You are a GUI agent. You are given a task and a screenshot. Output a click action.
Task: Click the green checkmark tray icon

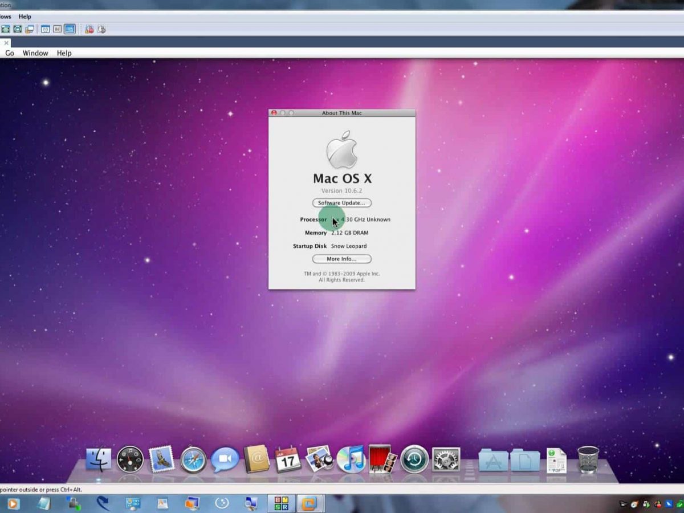[x=680, y=504]
